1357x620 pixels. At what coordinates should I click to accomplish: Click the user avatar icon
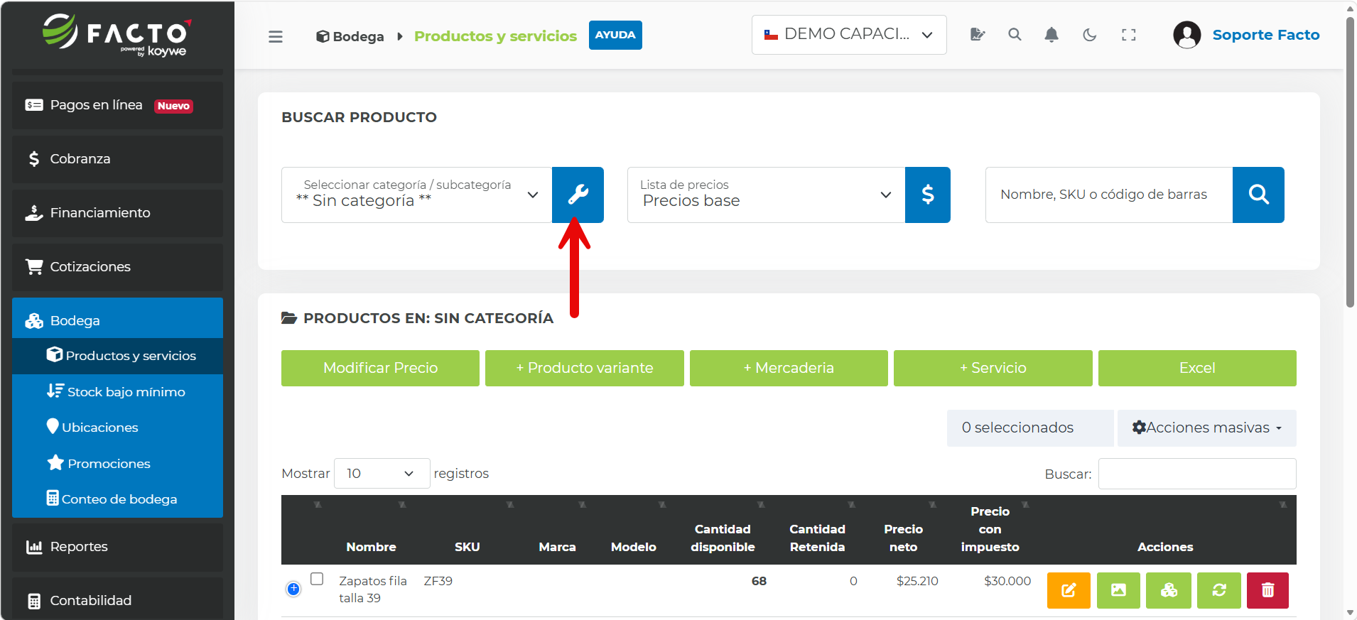[x=1186, y=34]
